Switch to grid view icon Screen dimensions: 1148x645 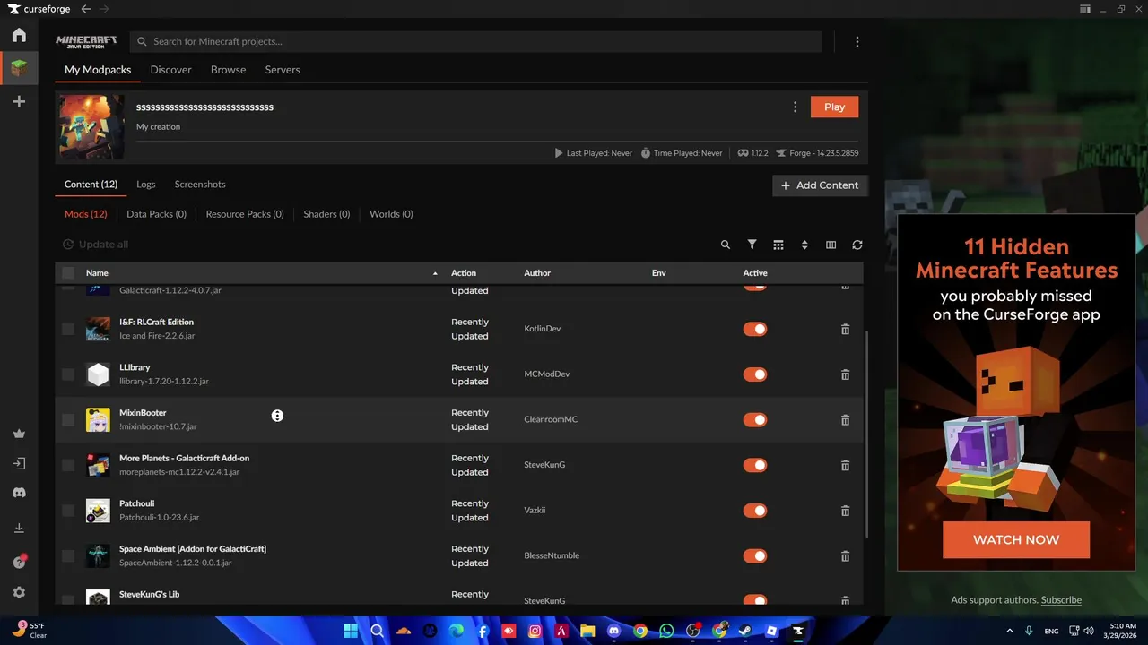[x=778, y=245]
